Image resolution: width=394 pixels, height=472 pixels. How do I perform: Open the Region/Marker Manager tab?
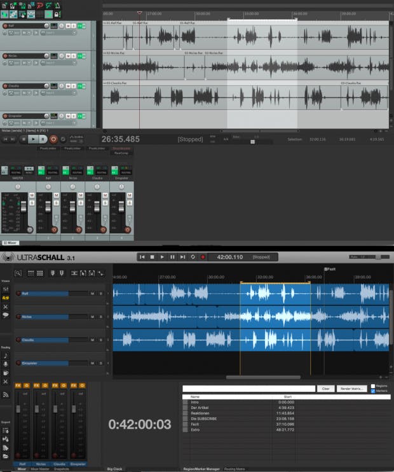click(201, 469)
